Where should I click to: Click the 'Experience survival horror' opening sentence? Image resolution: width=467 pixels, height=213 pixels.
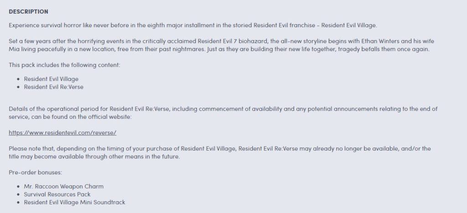193,25
